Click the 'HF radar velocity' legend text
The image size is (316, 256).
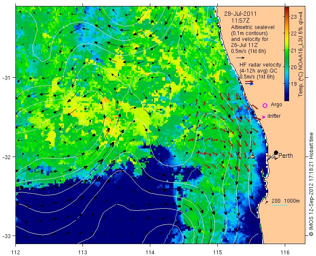click(x=260, y=65)
